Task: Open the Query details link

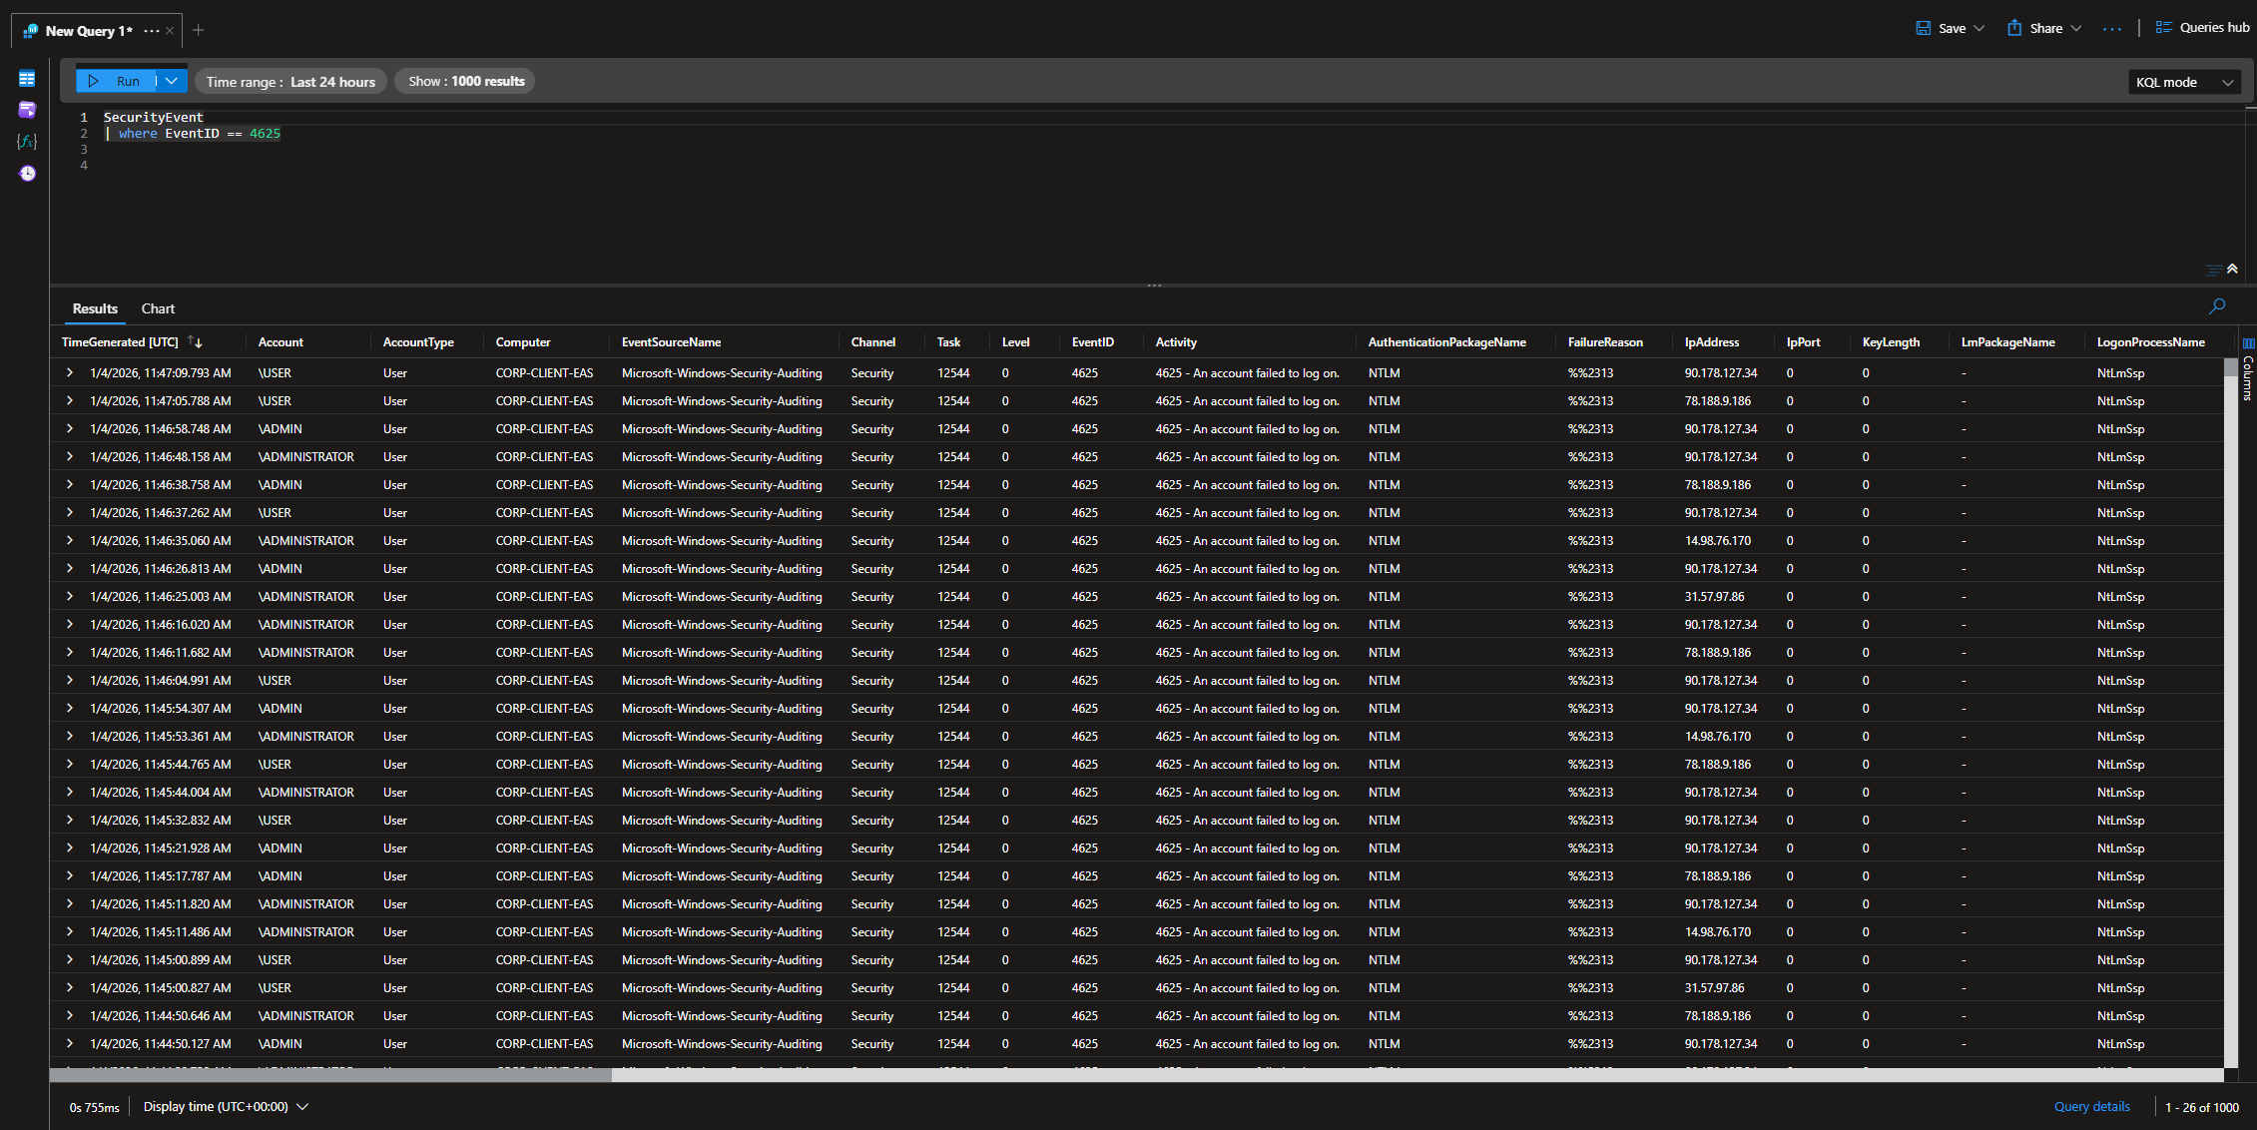Action: point(2091,1106)
